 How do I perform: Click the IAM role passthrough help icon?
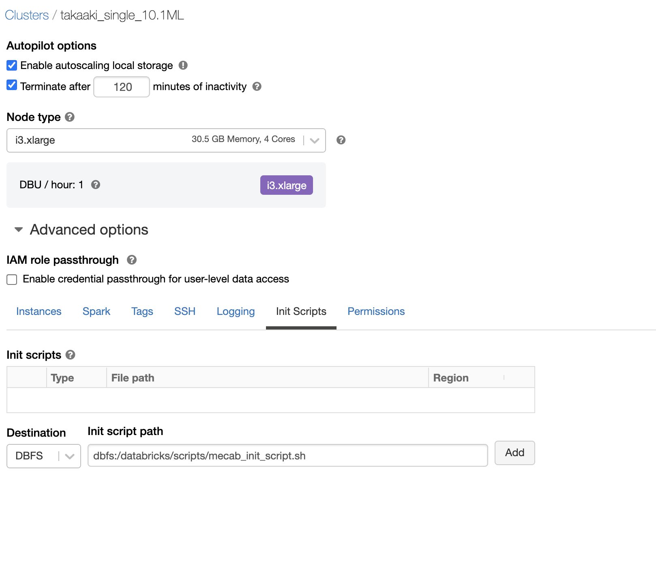pyautogui.click(x=132, y=260)
